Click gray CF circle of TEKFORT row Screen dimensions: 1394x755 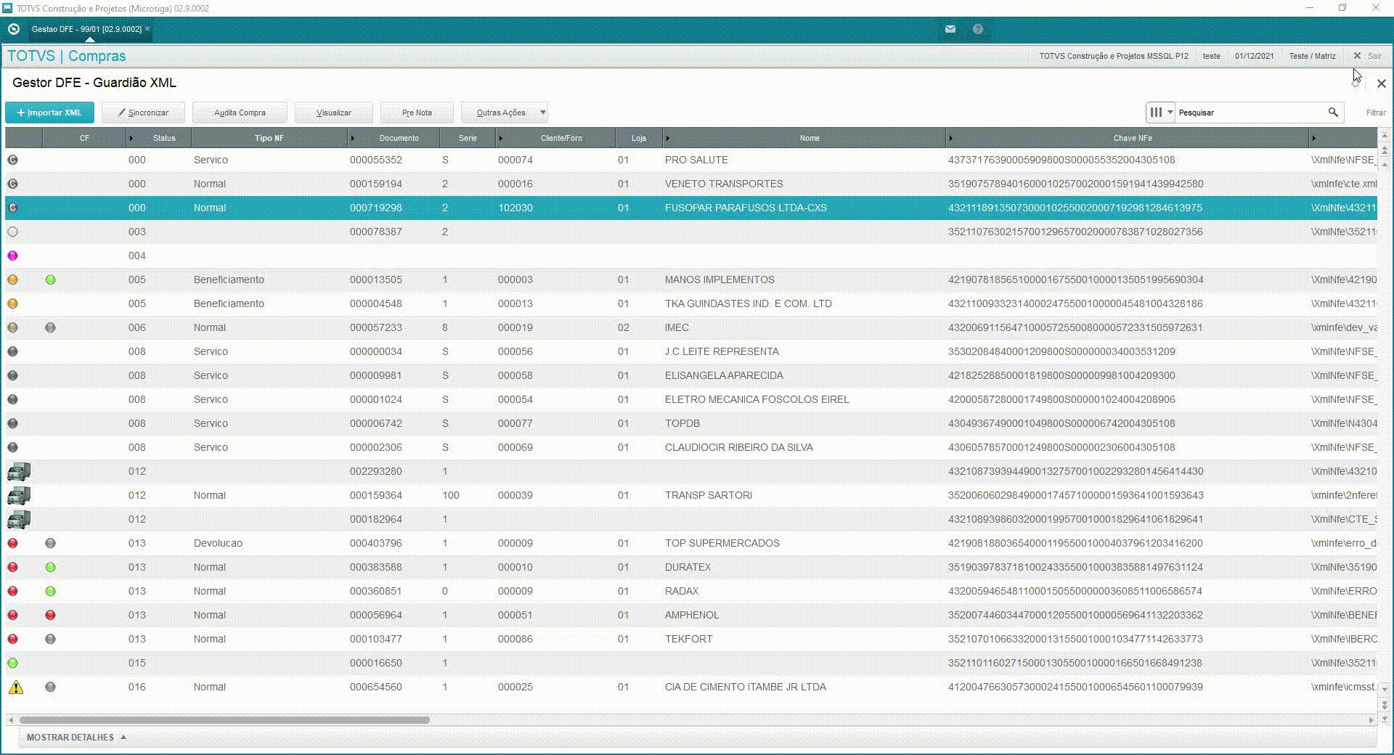50,639
